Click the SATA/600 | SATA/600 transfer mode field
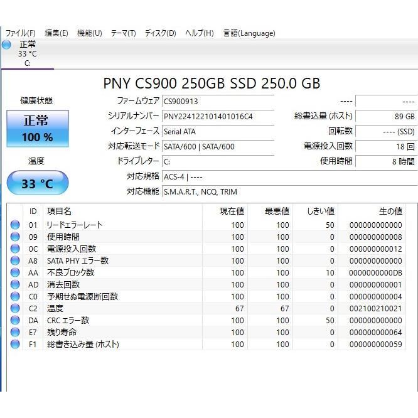 218,147
